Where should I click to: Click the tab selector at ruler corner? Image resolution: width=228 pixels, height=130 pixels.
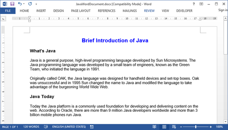tap(3, 19)
